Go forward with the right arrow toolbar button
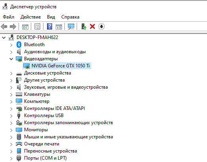 (13, 26)
